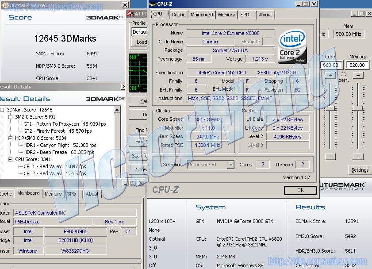372x269 pixels.
Task: Open the ATITool Profile dropdown
Action: pos(140,32)
